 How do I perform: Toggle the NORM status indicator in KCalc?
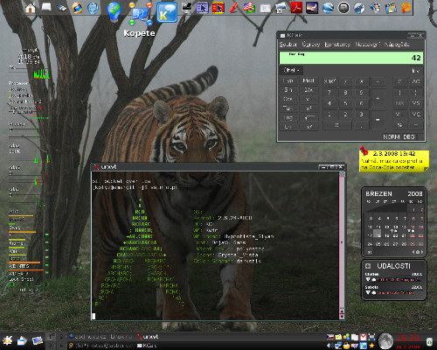tap(392, 136)
